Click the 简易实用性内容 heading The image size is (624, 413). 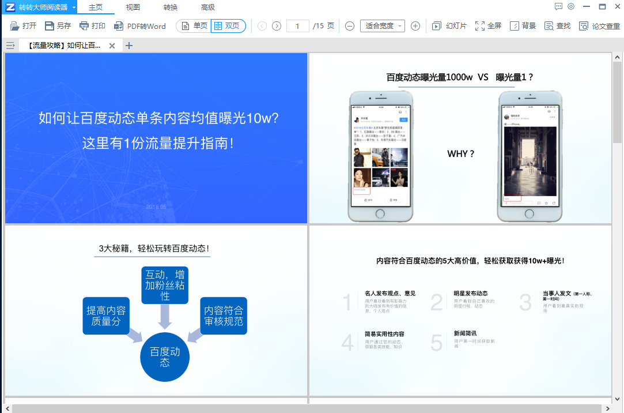point(384,334)
